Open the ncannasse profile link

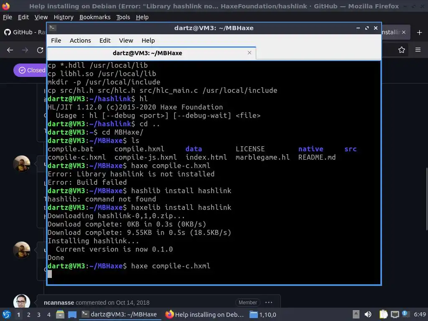point(59,303)
